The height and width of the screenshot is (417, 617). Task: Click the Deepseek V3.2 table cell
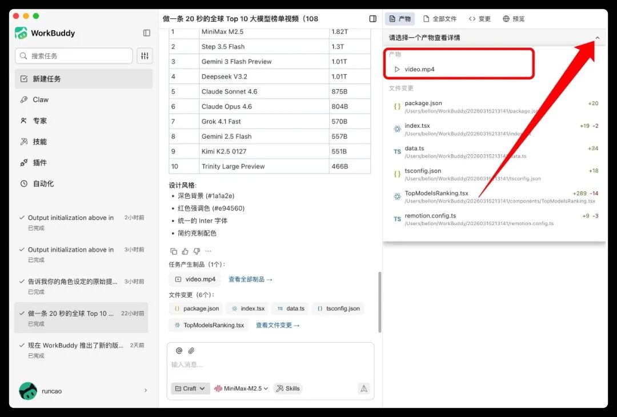click(263, 77)
